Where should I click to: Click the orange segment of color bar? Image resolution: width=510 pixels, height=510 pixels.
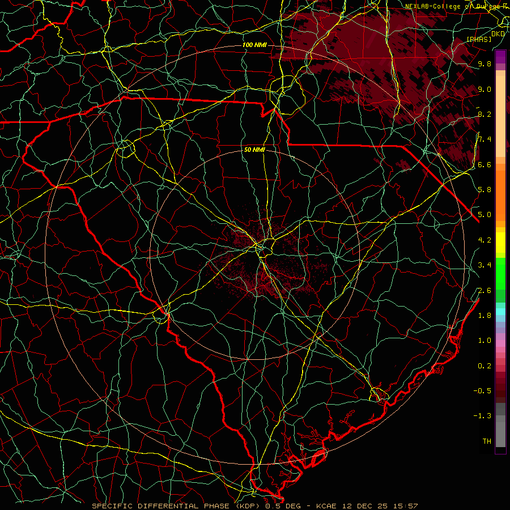click(500, 195)
